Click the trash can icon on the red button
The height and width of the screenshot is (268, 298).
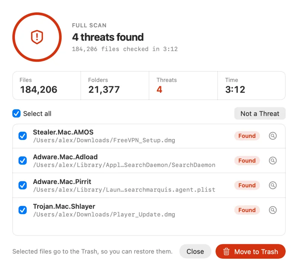tap(226, 252)
